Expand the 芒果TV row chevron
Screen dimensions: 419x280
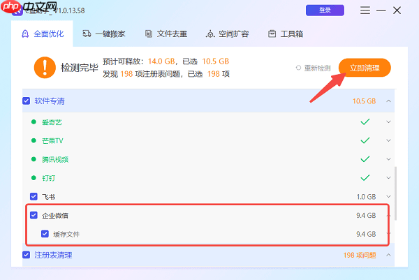point(388,140)
